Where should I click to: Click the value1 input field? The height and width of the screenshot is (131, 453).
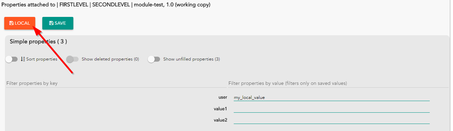(332, 109)
